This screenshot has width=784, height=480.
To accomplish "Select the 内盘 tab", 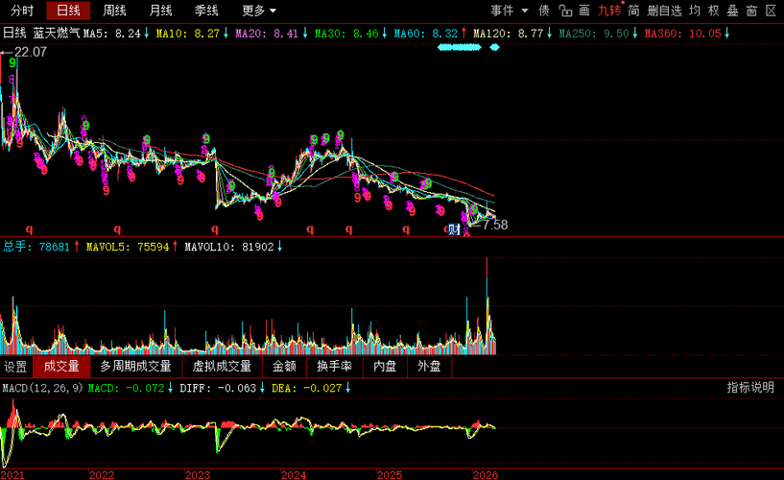I will pos(385,367).
